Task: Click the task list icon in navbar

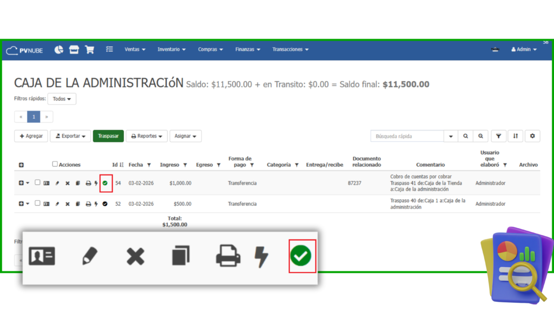Action: [109, 49]
